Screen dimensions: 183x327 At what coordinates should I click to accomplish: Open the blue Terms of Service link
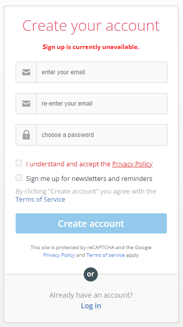click(x=40, y=199)
